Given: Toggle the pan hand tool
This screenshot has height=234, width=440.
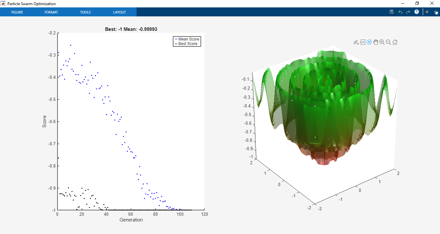Looking at the screenshot, I should pos(376,42).
